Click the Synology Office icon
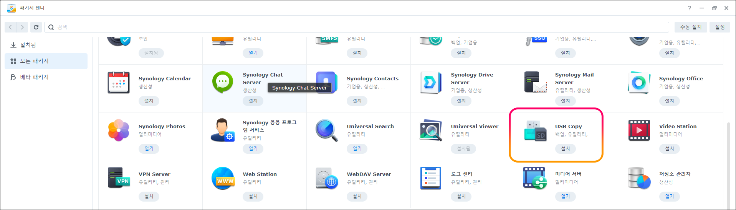This screenshot has height=210, width=736. [x=639, y=82]
